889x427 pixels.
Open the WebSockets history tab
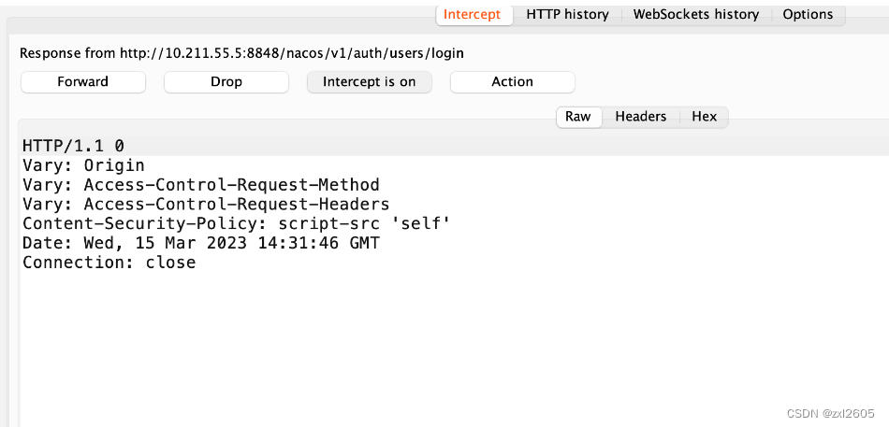(695, 15)
